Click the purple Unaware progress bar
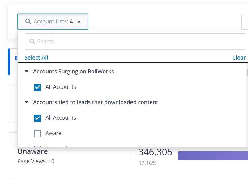Image resolution: width=248 pixels, height=186 pixels. 213,156
